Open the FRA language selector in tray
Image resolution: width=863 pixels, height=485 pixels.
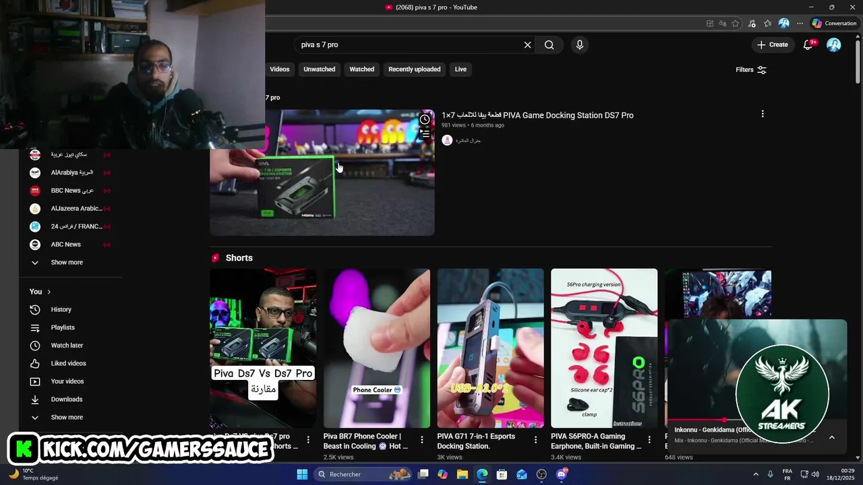[x=787, y=474]
